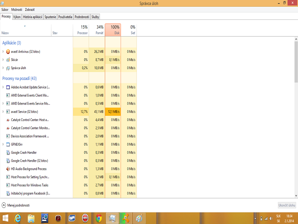Open the Služby tab
The width and height of the screenshot is (298, 224).
coord(95,17)
